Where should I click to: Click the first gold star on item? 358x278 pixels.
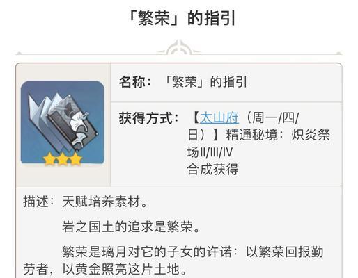coord(49,159)
